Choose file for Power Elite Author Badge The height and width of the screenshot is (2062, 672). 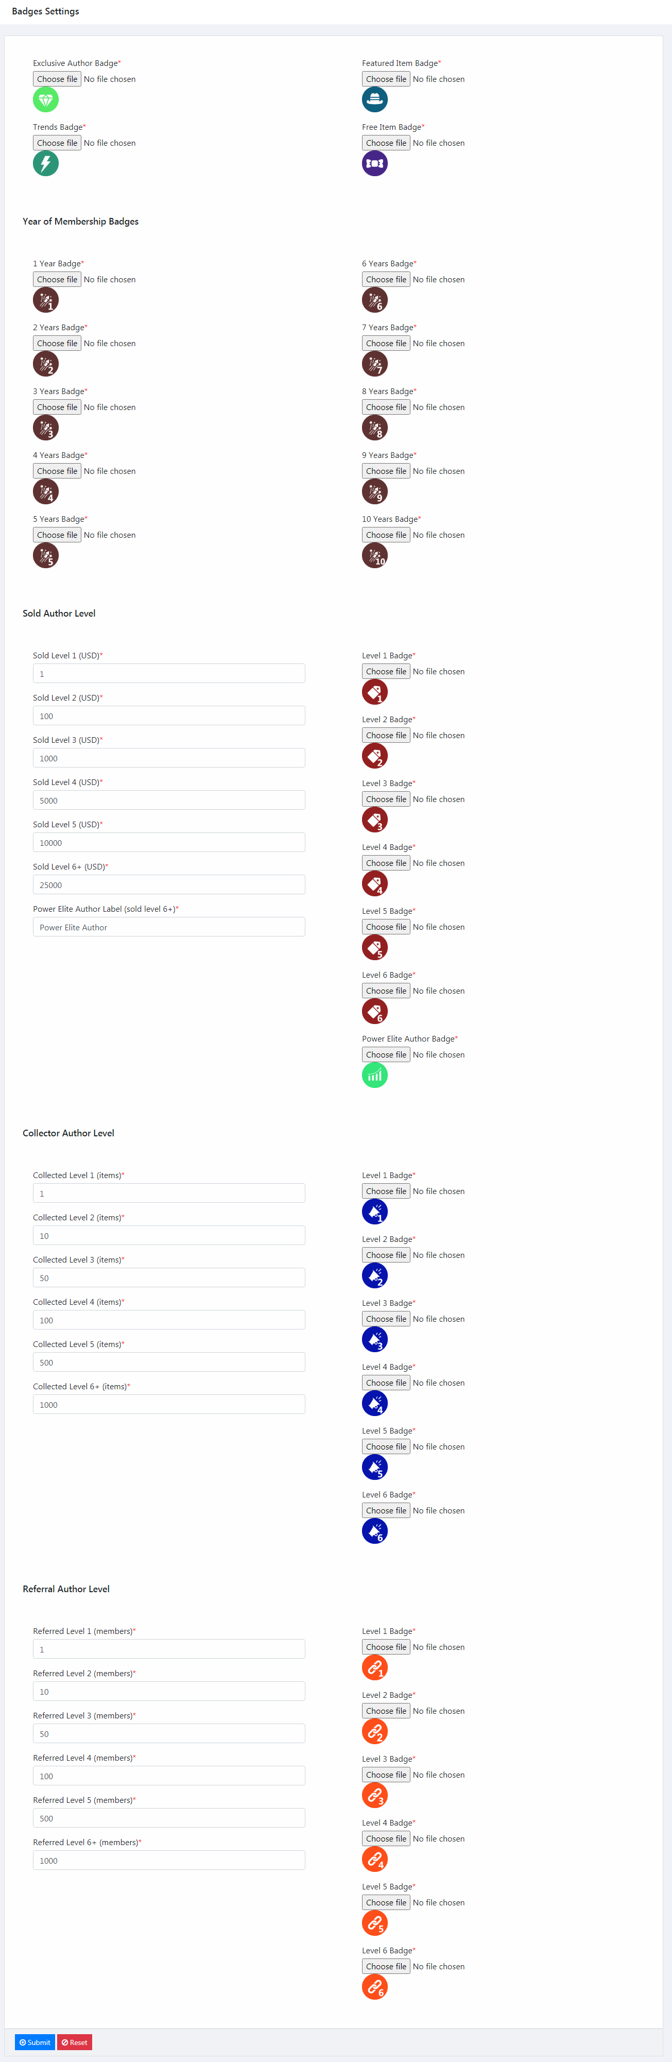point(386,1055)
